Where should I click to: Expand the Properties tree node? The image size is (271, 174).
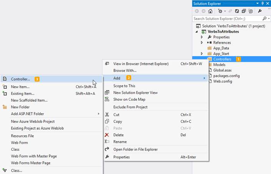[202, 37]
